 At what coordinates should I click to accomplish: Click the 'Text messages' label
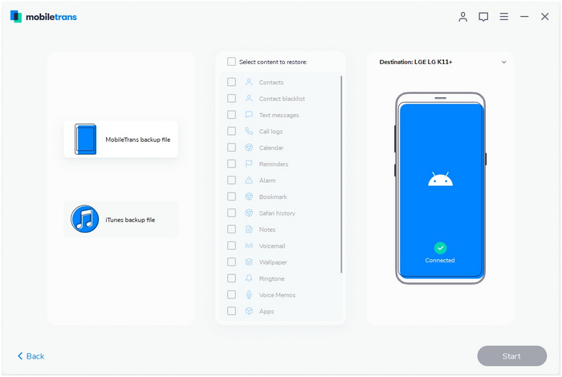click(279, 115)
